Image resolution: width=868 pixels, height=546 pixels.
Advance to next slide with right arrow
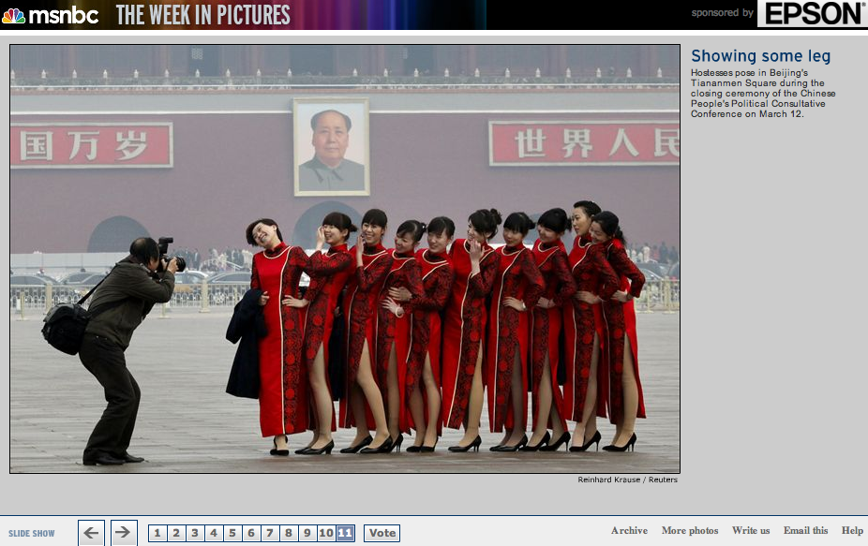[x=124, y=533]
